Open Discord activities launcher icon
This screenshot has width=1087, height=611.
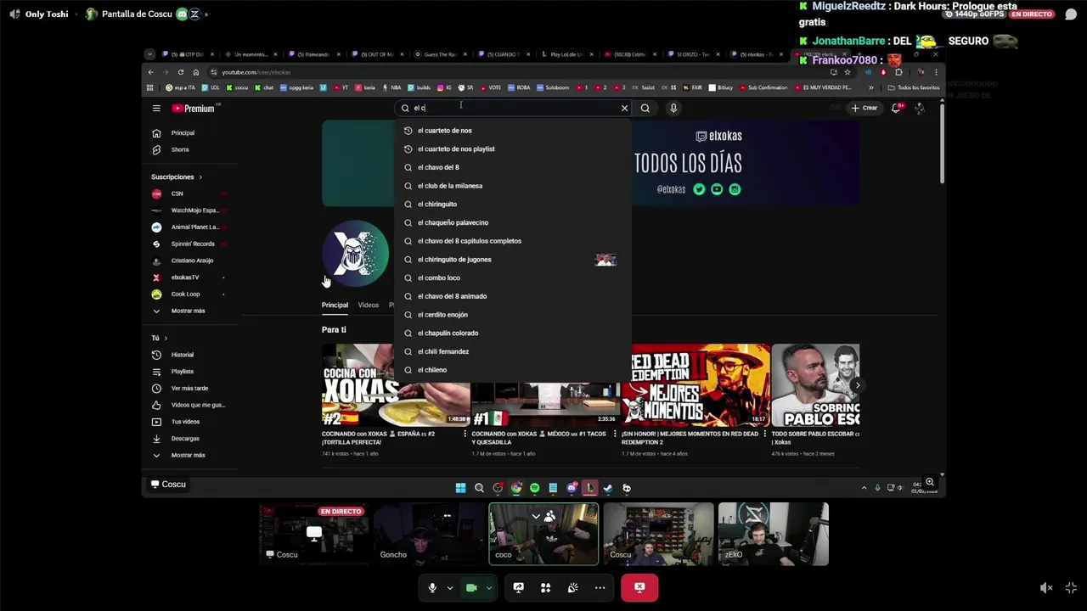click(546, 587)
